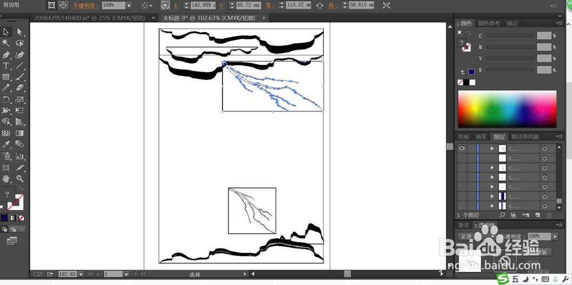Screen dimensions: 572x285
Task: Click the Edit Clipping Path icon in control bar
Action: [x=51, y=5]
